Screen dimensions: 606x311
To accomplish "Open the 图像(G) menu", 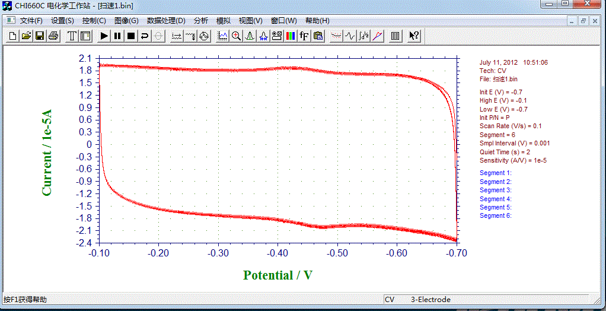I will [126, 21].
